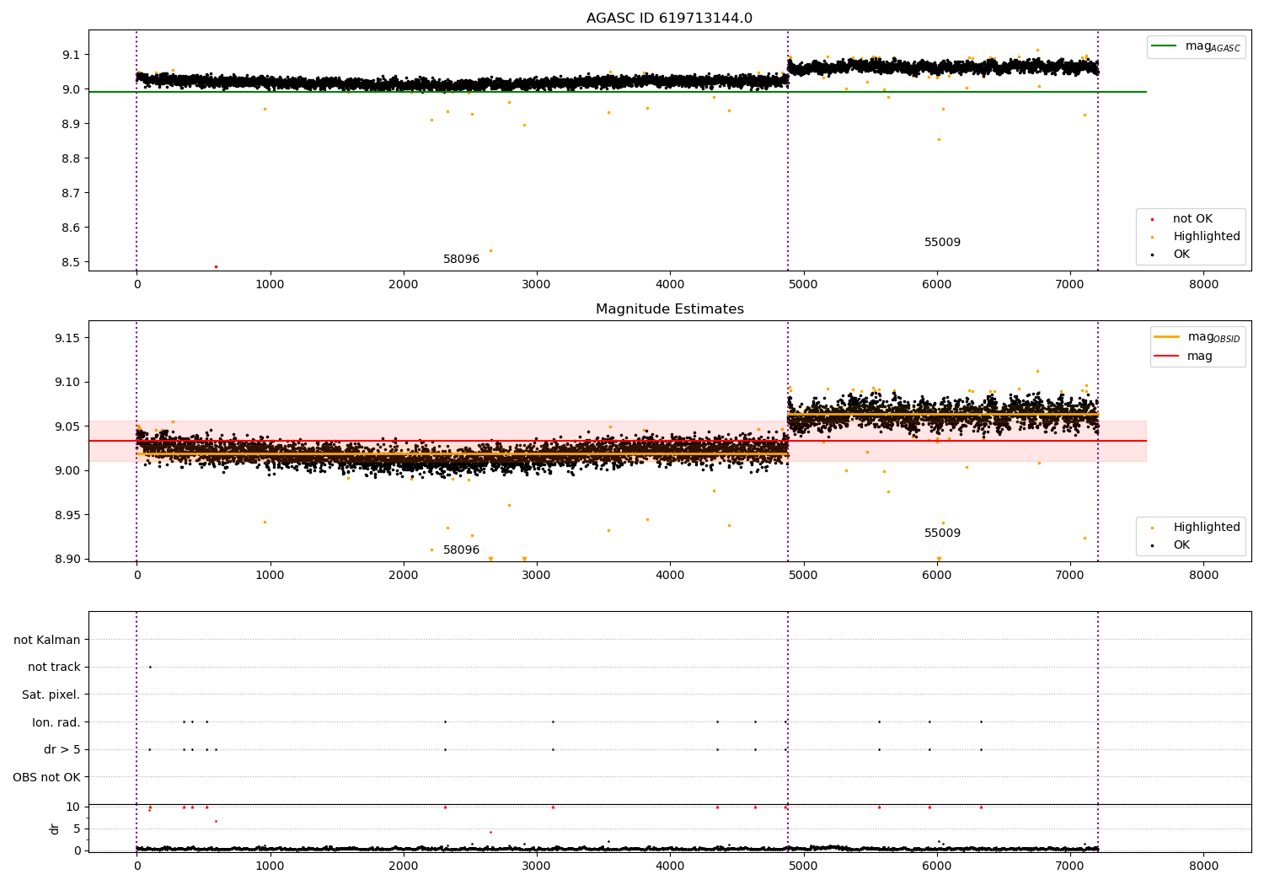The image size is (1264, 885).
Task: Click x-axis tick 3000 on the flags plot
Action: click(536, 866)
